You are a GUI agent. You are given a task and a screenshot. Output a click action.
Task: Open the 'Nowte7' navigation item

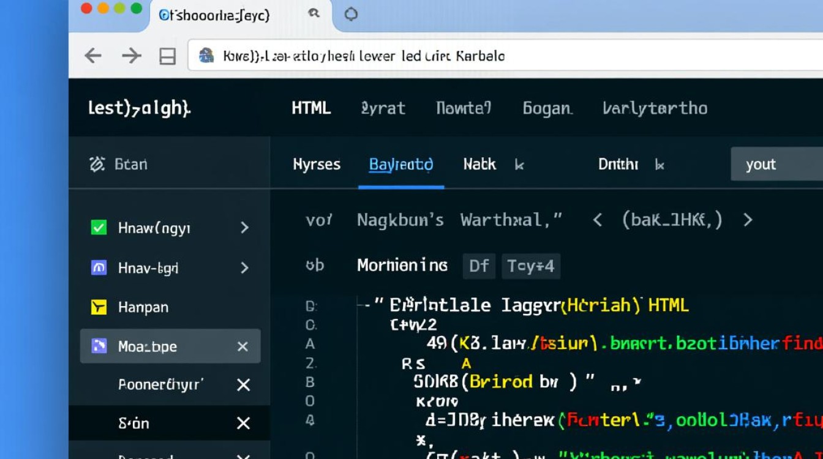pyautogui.click(x=464, y=108)
